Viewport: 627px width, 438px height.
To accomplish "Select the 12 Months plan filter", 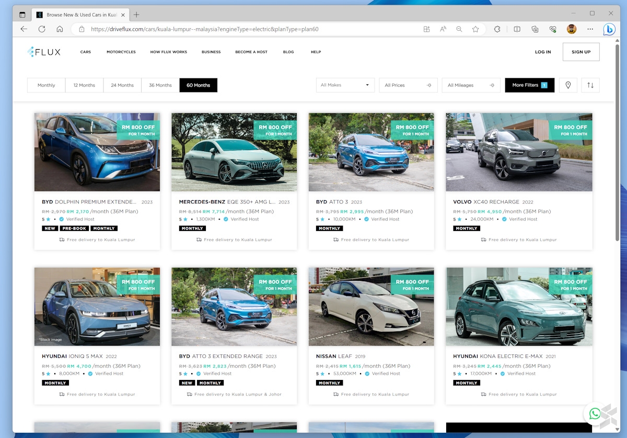I will [x=84, y=85].
